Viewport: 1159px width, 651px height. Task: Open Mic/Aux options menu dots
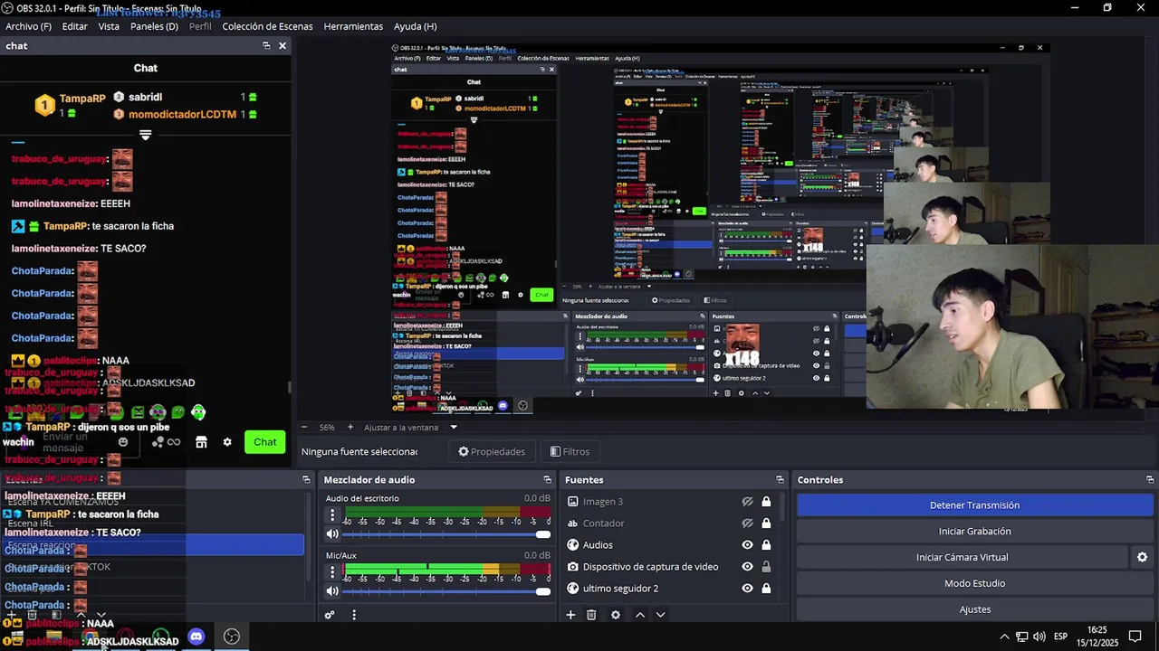click(332, 572)
